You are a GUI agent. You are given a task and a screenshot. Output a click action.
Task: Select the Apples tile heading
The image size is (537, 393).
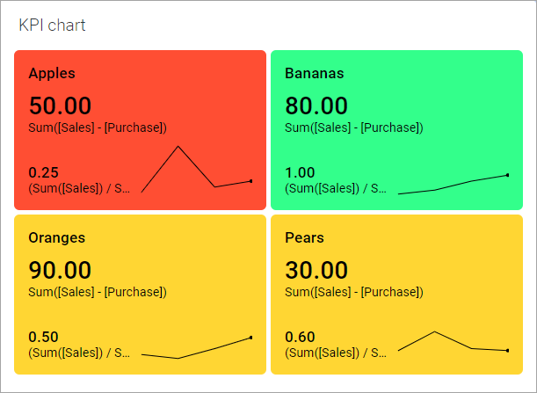[52, 73]
